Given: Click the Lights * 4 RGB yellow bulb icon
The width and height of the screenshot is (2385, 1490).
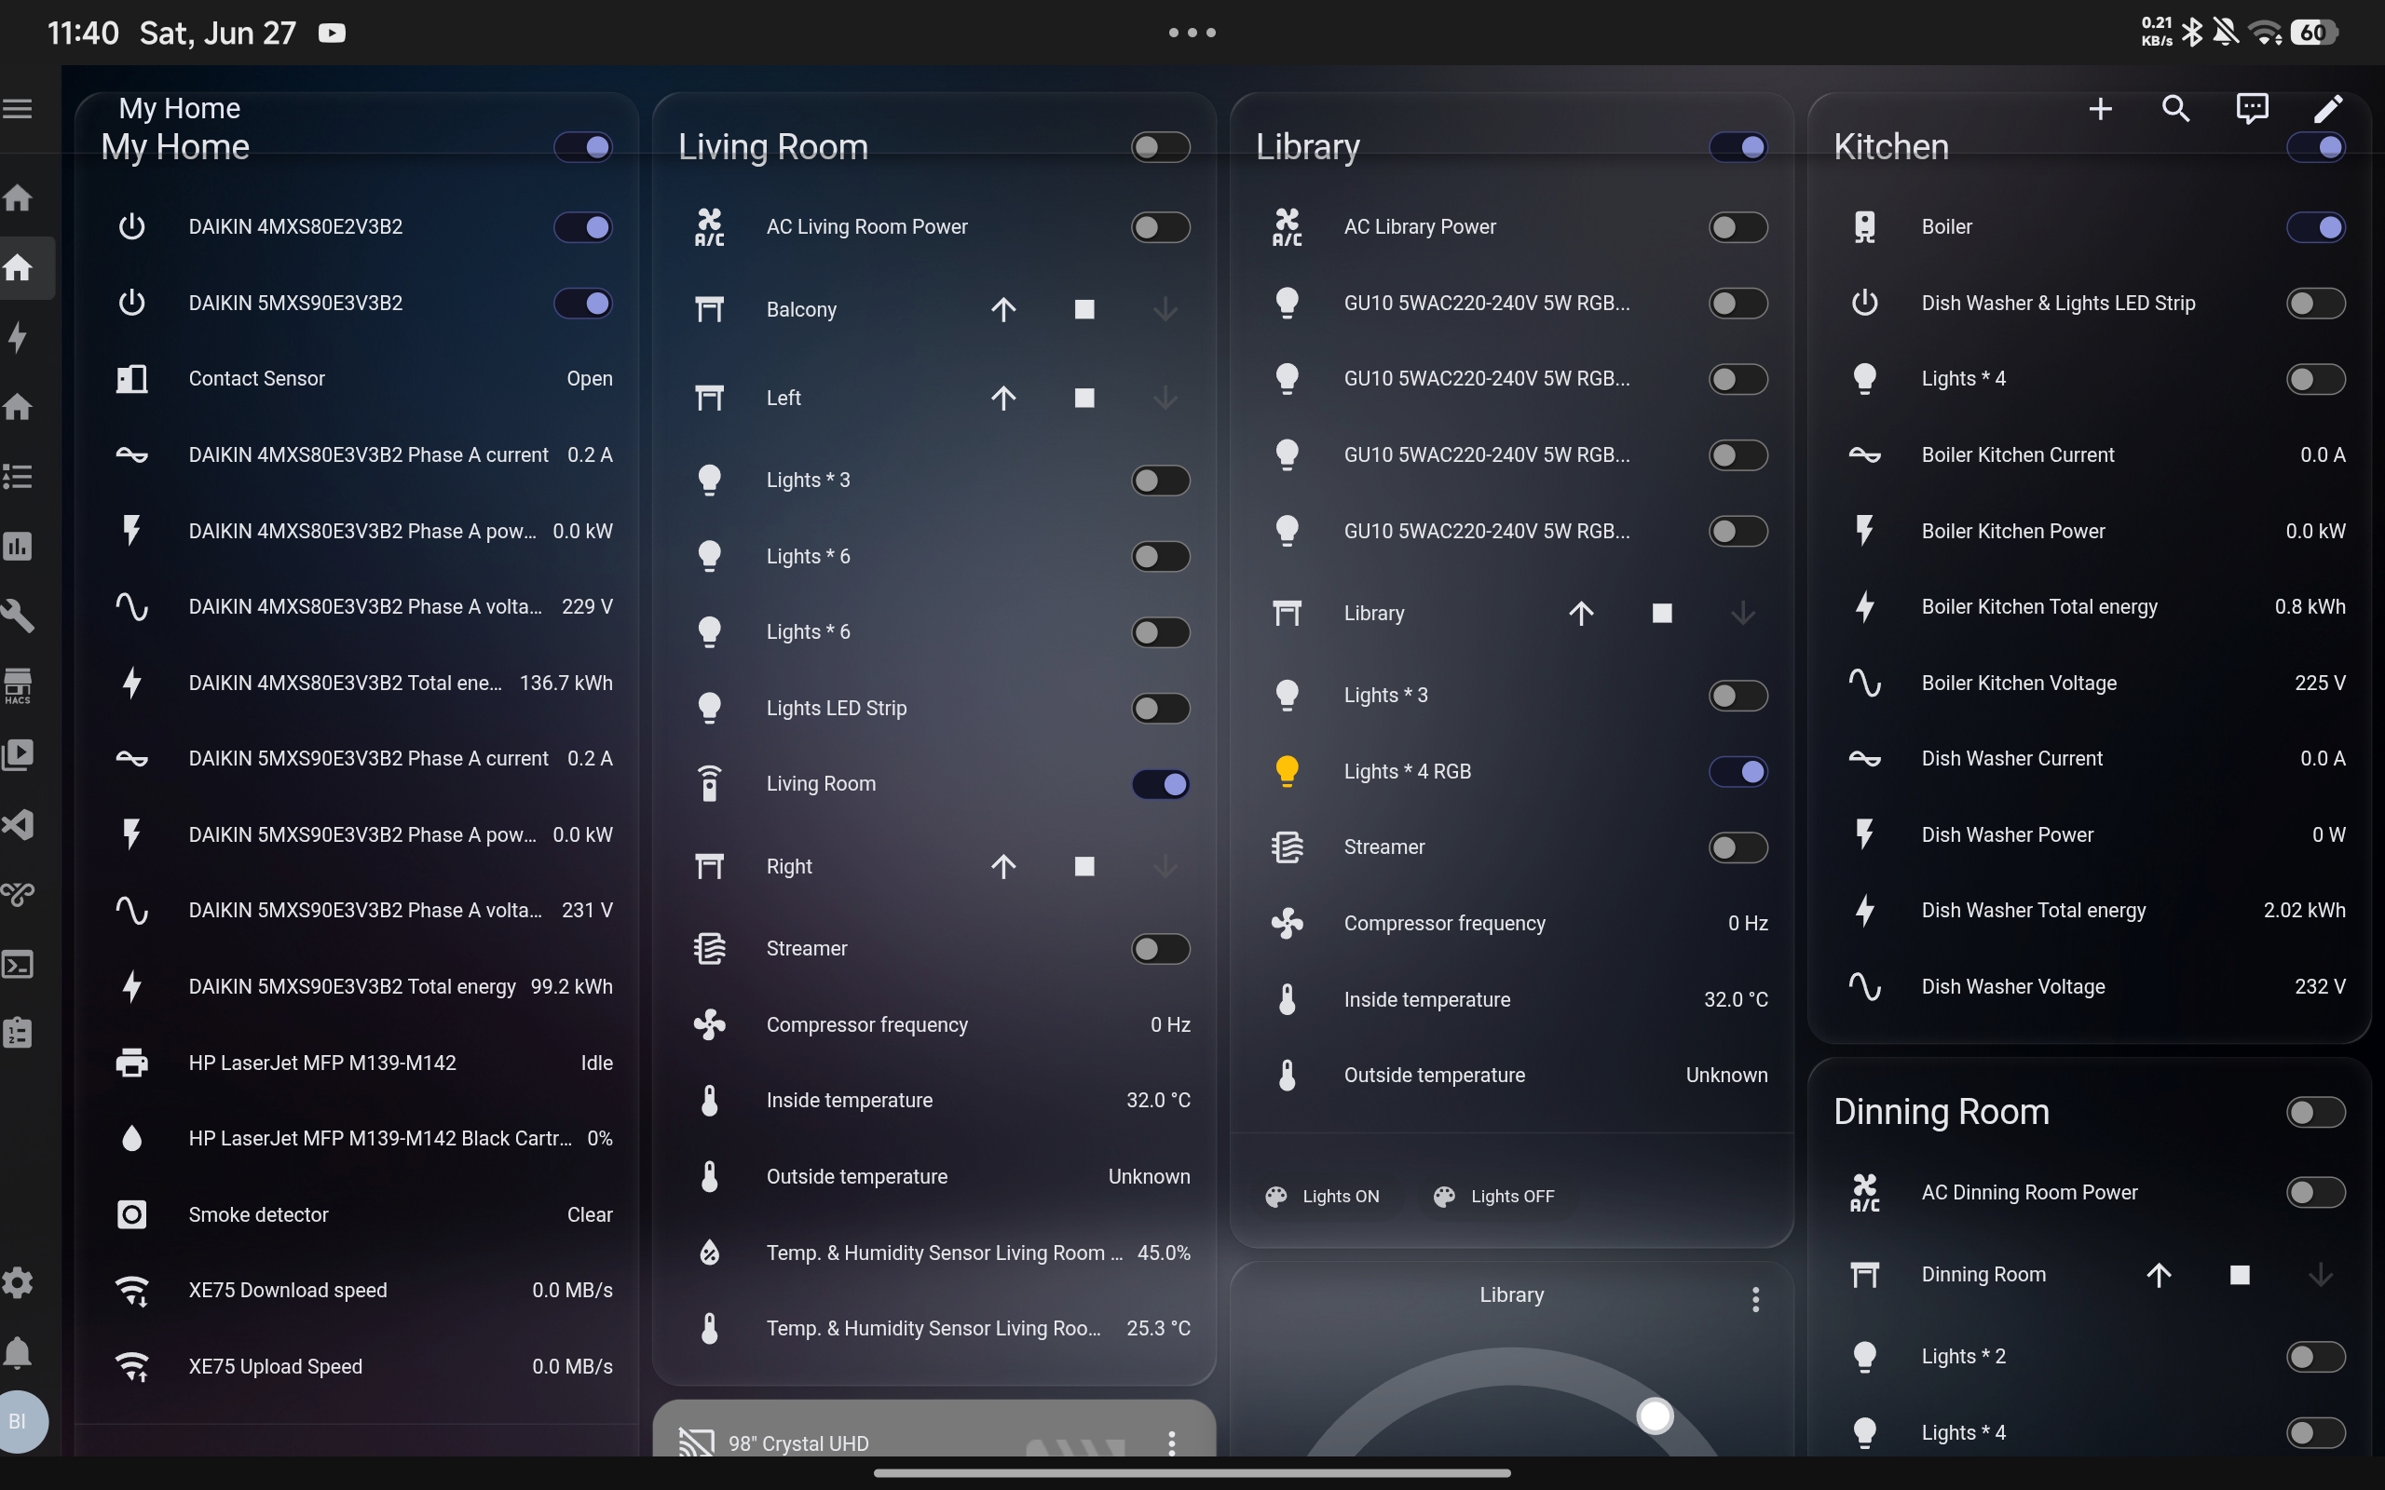Looking at the screenshot, I should click(x=1286, y=771).
